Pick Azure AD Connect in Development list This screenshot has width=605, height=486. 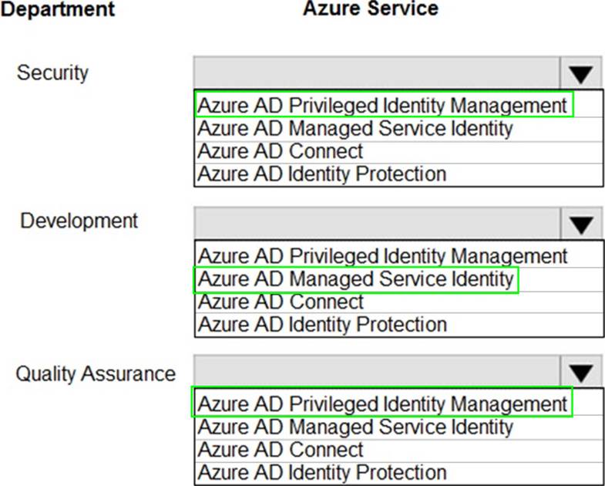click(281, 302)
